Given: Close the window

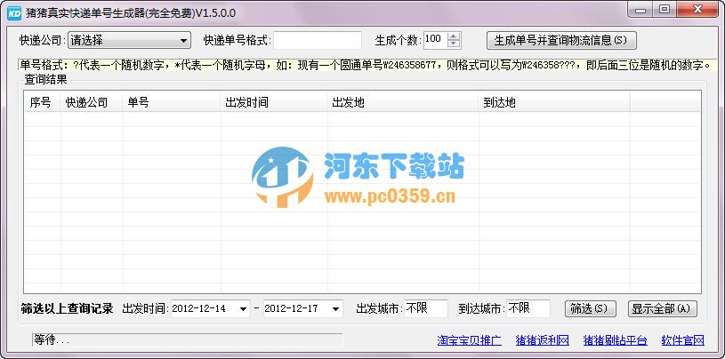Looking at the screenshot, I should 697,9.
